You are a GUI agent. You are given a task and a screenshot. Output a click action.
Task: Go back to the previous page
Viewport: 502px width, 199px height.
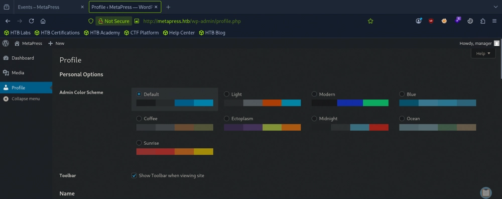pos(8,21)
